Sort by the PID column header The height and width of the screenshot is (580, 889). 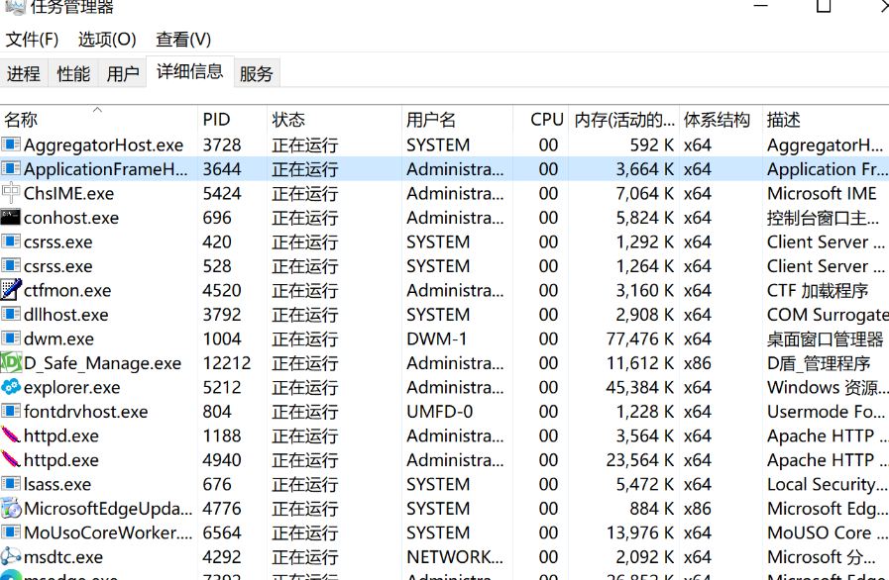pyautogui.click(x=232, y=120)
